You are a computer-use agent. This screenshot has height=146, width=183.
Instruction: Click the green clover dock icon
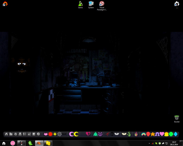point(171,134)
